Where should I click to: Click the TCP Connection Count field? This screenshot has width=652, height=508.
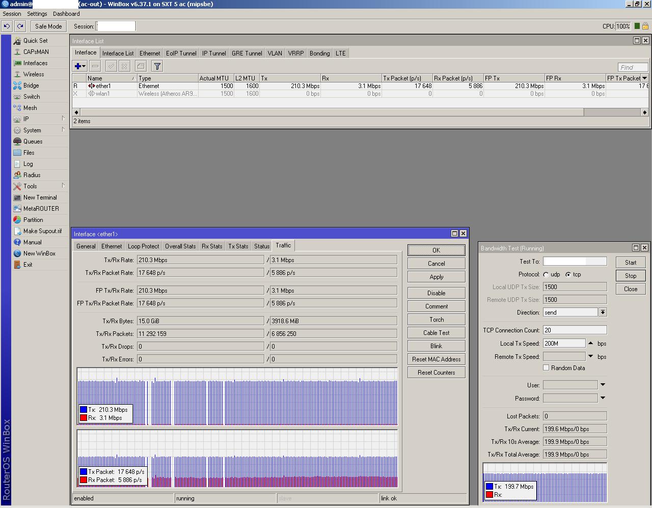click(x=575, y=330)
